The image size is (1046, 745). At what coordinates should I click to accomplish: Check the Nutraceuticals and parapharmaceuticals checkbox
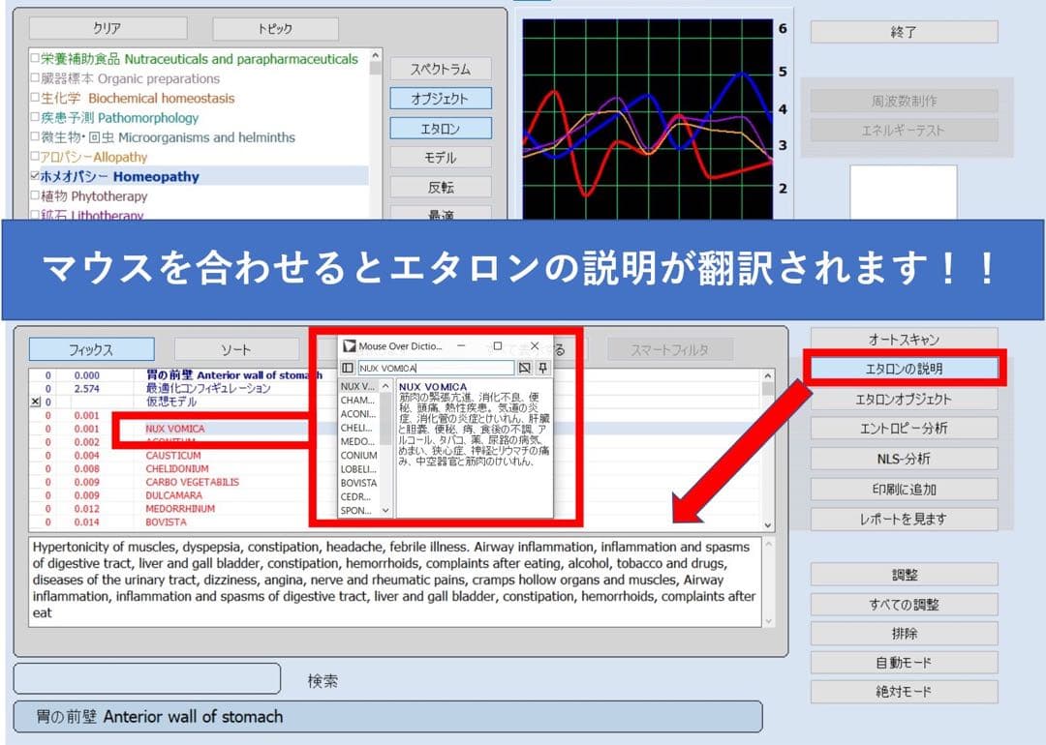pos(35,58)
